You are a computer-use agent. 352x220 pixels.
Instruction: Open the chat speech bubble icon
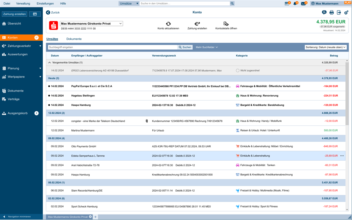click(324, 13)
